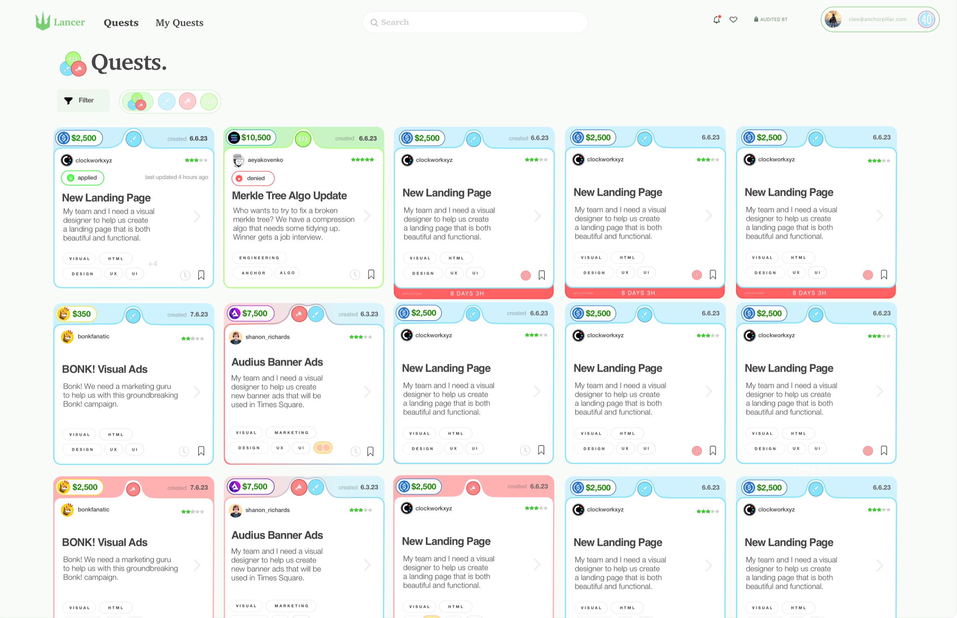Click the coin icon beside $10,500
Image resolution: width=957 pixels, height=618 pixels.
[x=234, y=137]
